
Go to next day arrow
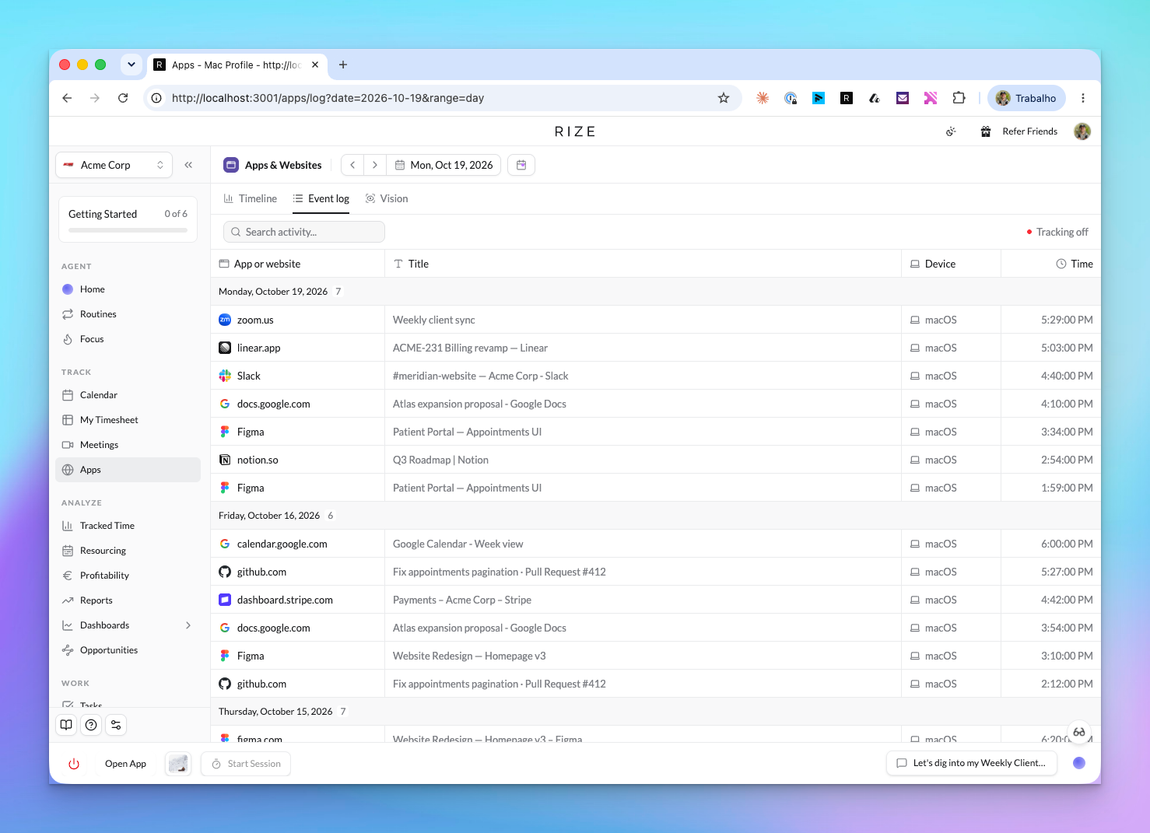click(x=375, y=165)
